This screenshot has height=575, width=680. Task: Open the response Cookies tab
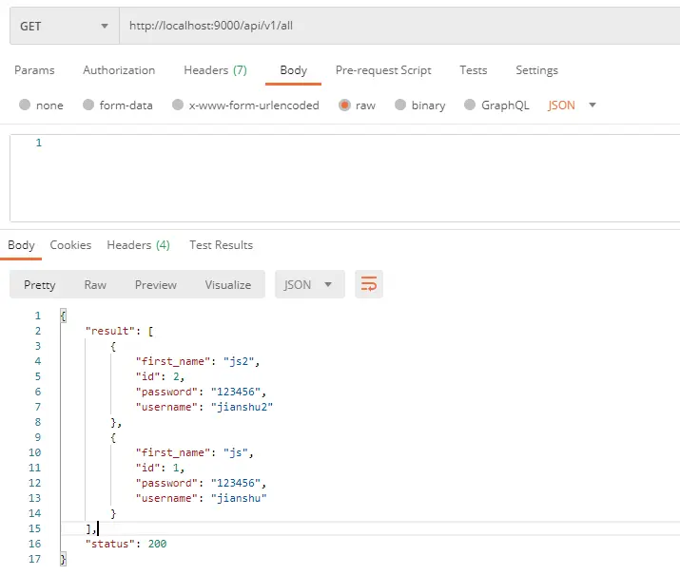[70, 245]
